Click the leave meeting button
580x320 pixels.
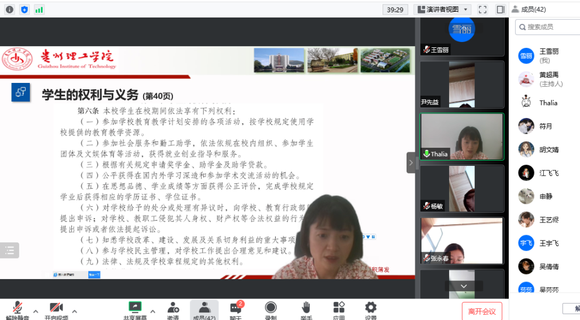click(x=481, y=311)
